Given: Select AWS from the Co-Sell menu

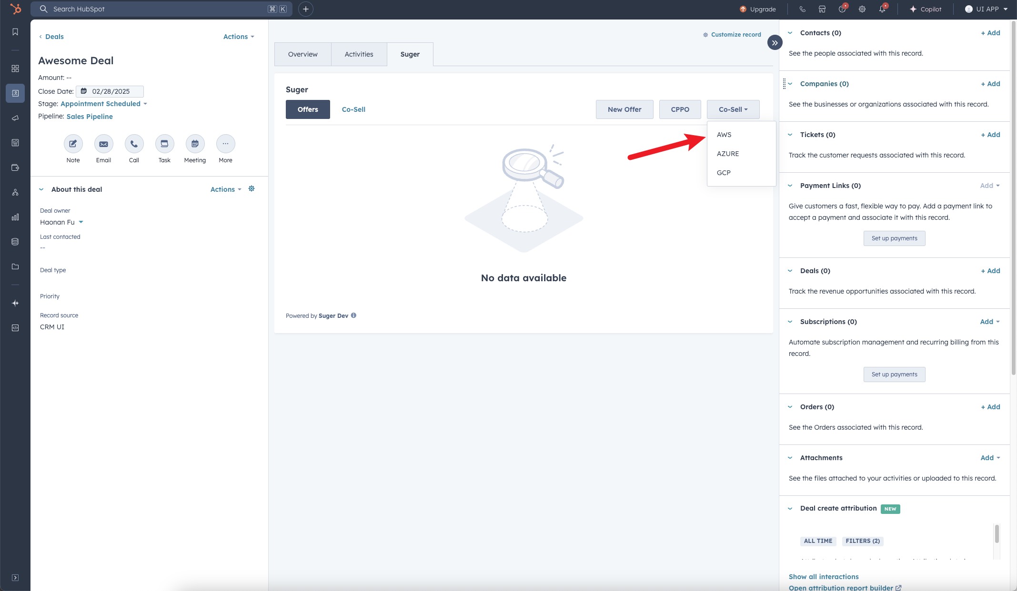Looking at the screenshot, I should click(x=724, y=135).
